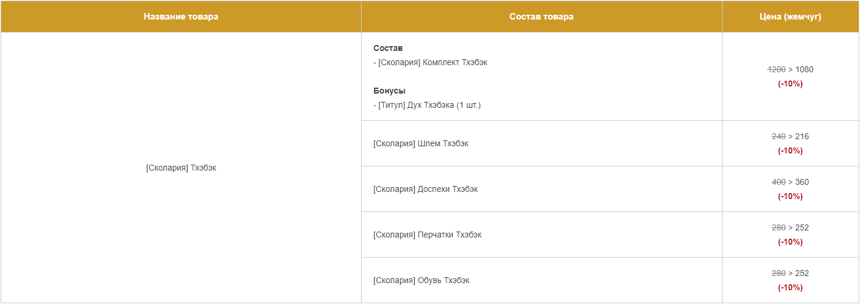This screenshot has height=305, width=861.
Task: Click the red -10% under the 216 price
Action: [x=790, y=151]
